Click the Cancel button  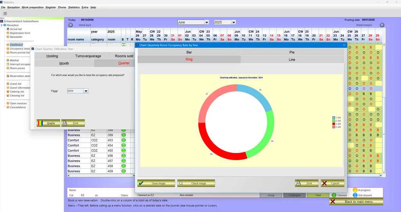click(332, 183)
